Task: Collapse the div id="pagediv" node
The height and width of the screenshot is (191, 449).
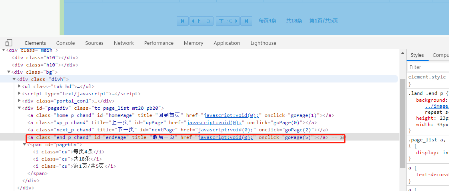Action: coord(19,108)
